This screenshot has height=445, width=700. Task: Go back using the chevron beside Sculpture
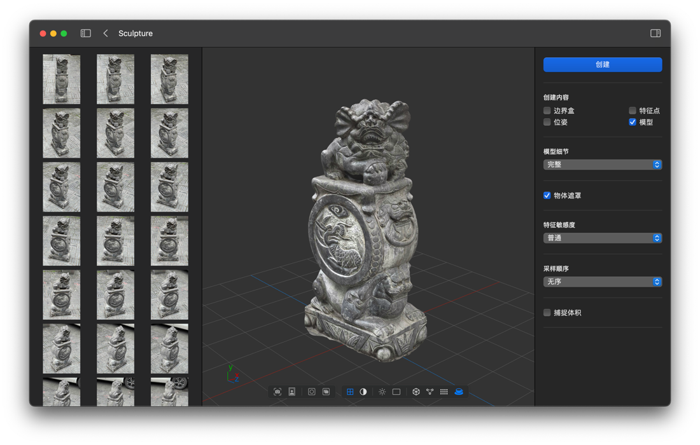(106, 34)
